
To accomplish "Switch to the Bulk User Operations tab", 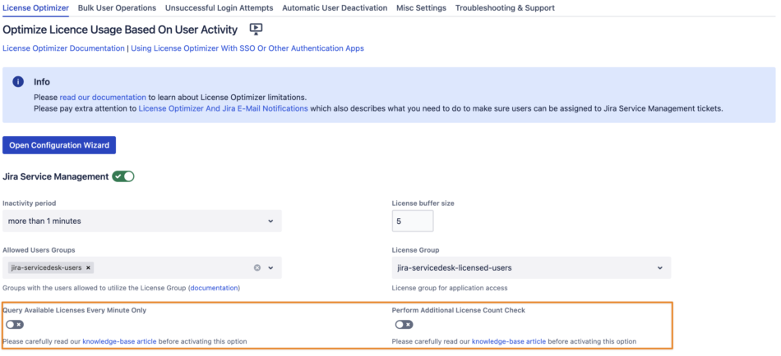I will [x=117, y=8].
